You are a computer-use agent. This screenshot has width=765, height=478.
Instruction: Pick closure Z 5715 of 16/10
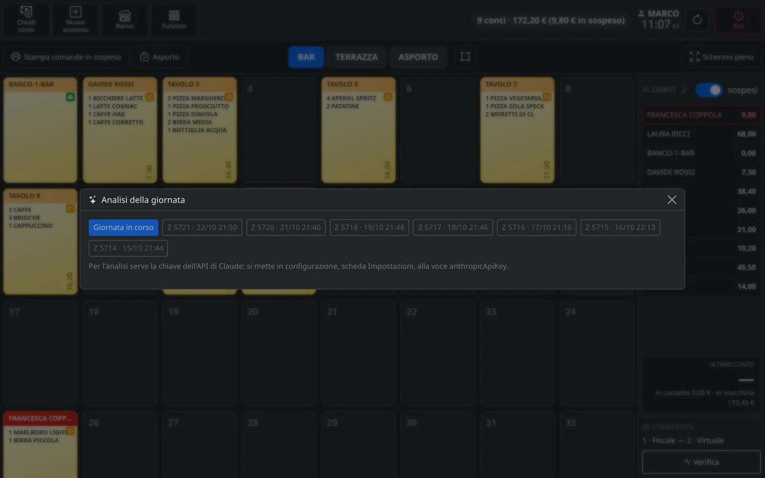point(620,228)
